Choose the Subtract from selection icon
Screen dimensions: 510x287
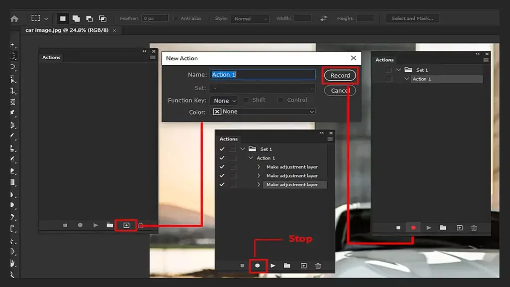[x=90, y=18]
